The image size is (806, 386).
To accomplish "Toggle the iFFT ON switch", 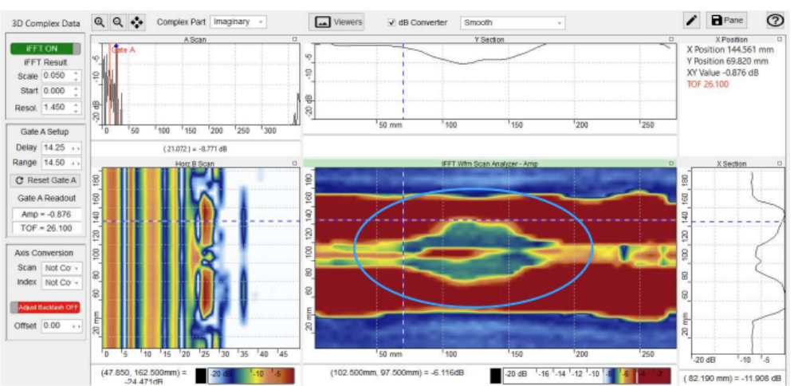I will [x=45, y=49].
